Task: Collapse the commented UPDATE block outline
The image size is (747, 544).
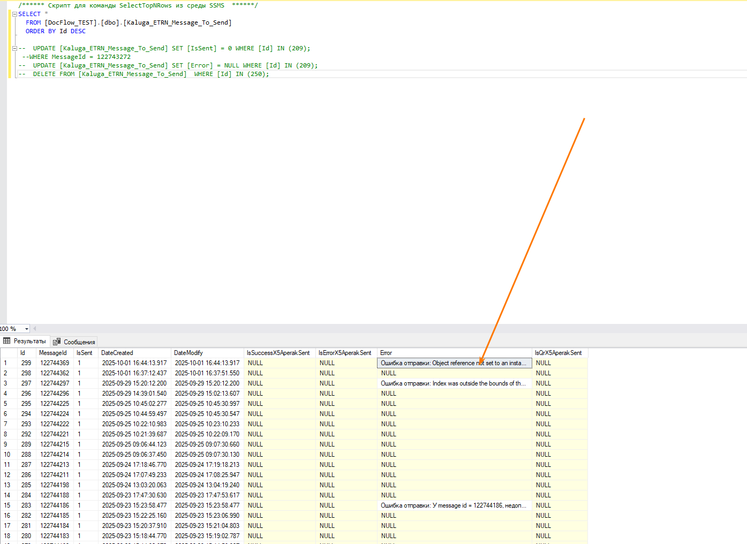Action: (x=14, y=48)
